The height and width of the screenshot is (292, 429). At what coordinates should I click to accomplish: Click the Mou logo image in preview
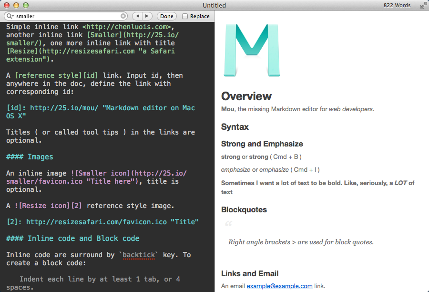pos(252,50)
